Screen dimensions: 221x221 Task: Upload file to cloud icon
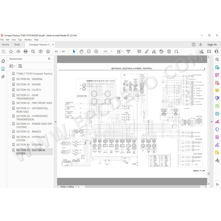pos(18,51)
